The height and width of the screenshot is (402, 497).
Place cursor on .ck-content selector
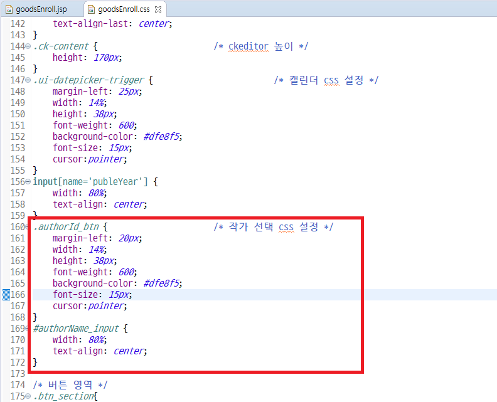[x=61, y=46]
